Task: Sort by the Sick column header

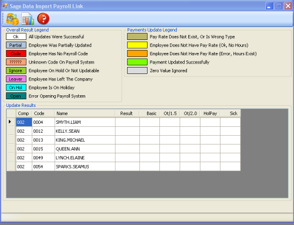Action: 230,113
